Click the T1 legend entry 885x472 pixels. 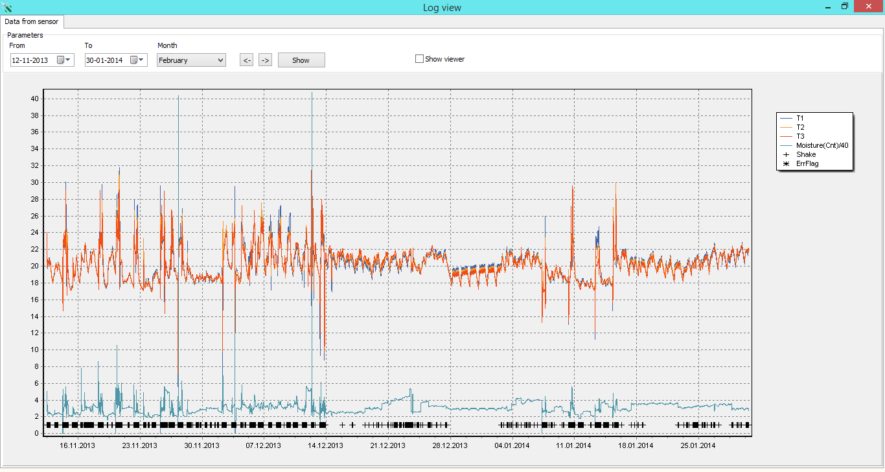800,118
